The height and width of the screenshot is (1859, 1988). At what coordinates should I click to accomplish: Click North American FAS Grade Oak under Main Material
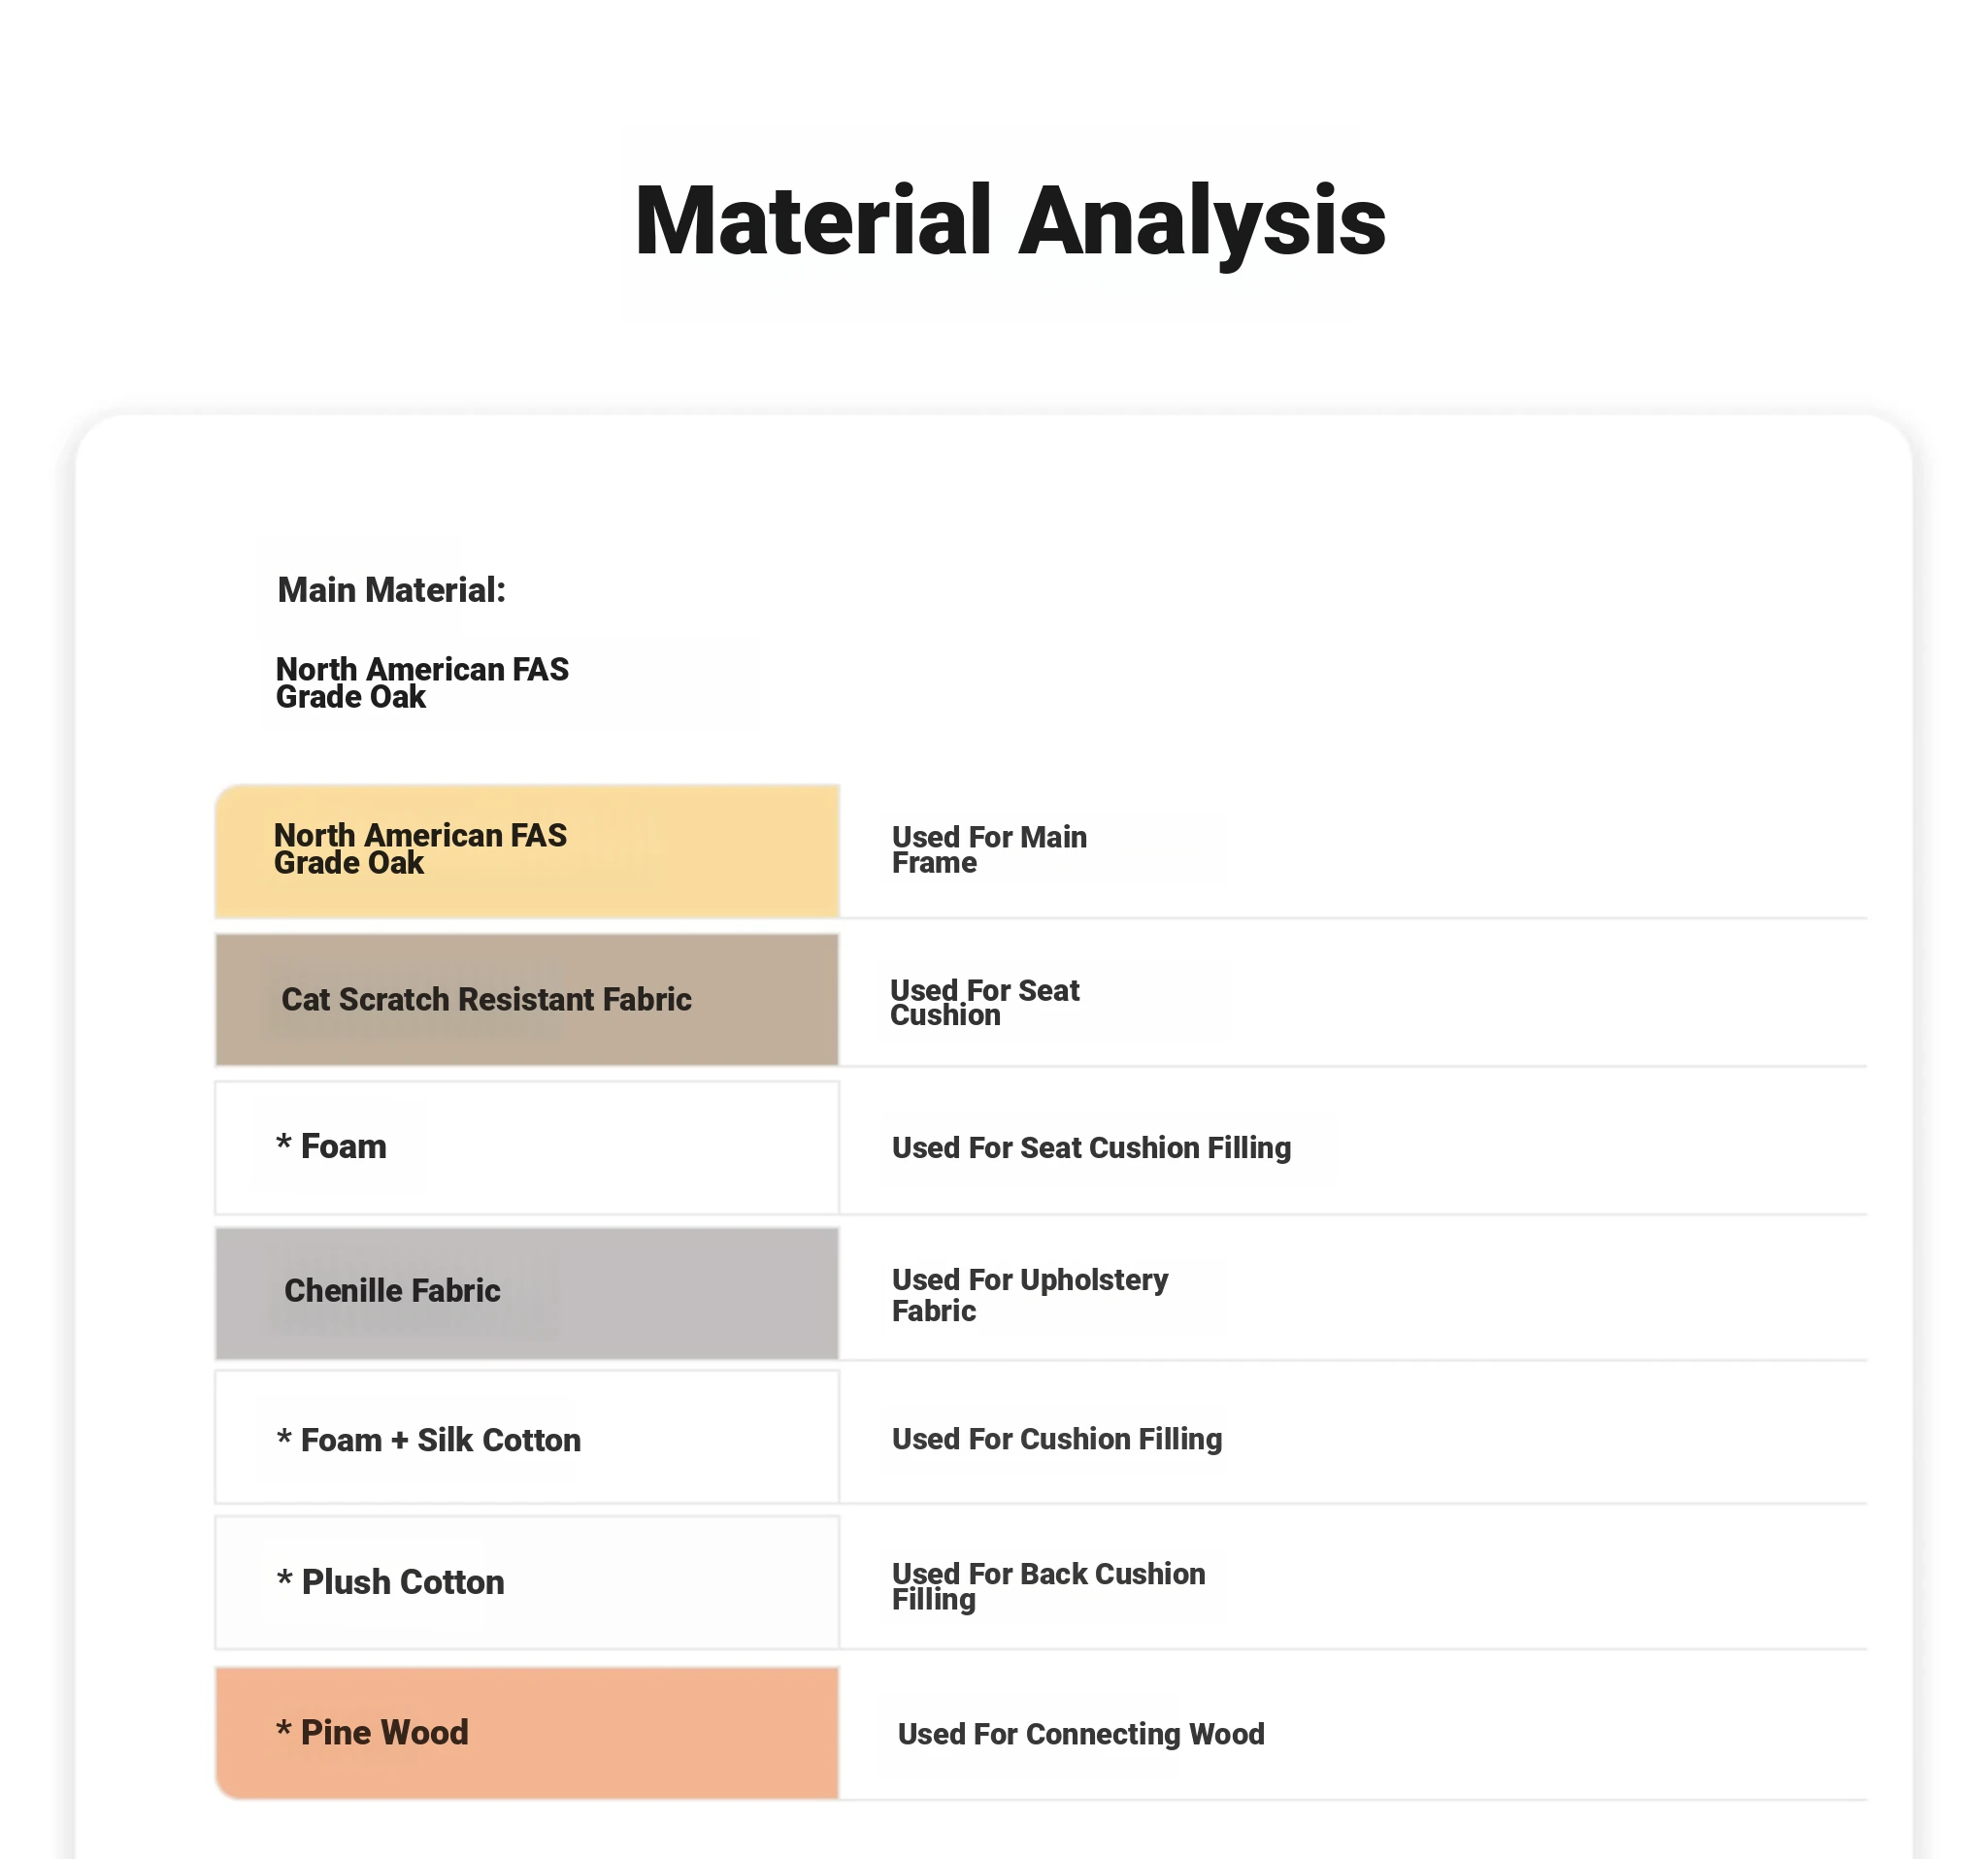(421, 683)
